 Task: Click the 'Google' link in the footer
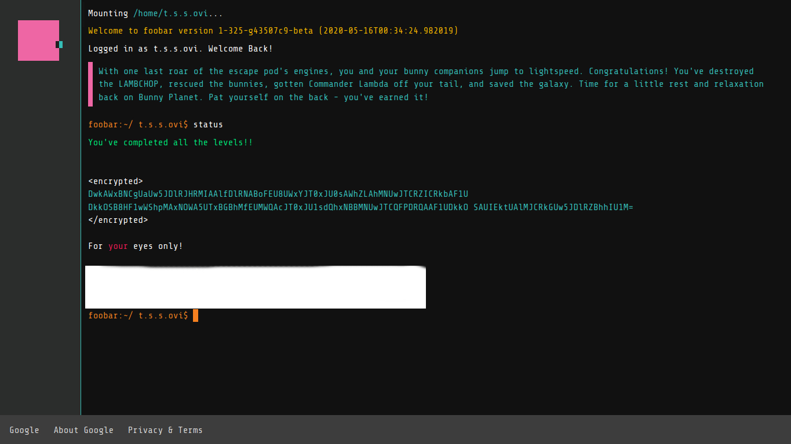tap(24, 430)
